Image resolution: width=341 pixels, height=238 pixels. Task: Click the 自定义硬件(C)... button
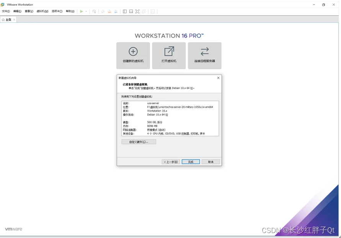pos(139,142)
